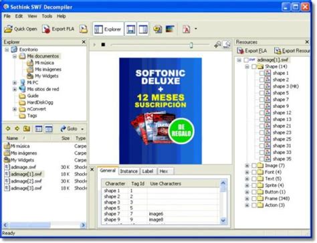The height and width of the screenshot is (243, 317).
Task: Click the back arrow in file browser
Action: coord(8,129)
